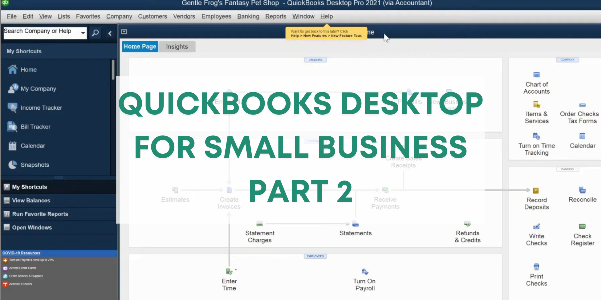Click Enter Time icon
The width and height of the screenshot is (601, 300).
coord(229,271)
